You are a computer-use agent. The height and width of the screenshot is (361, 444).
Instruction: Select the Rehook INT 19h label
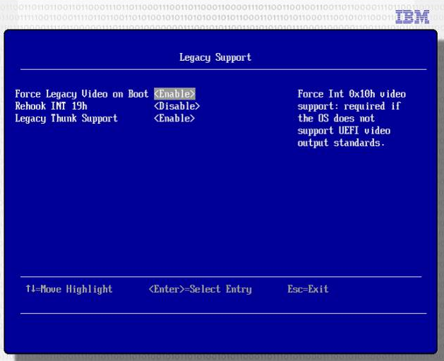pos(51,106)
